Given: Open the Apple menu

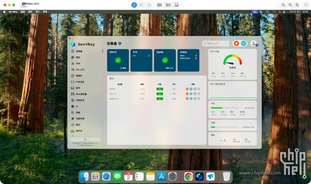Looking at the screenshot, I should point(4,12).
